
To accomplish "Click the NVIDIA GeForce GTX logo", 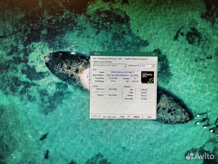I will (x=147, y=77).
